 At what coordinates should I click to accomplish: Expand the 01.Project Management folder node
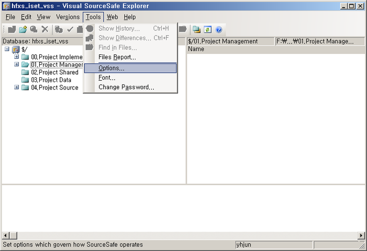pyautogui.click(x=16, y=64)
